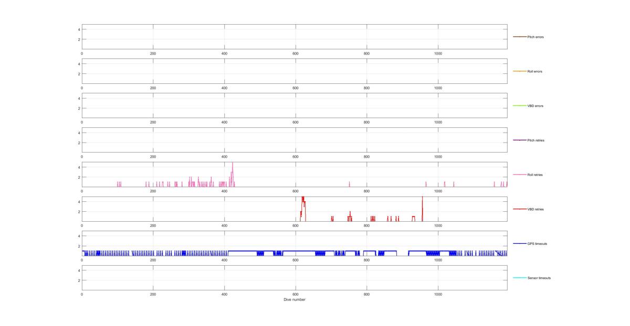Click the VBD errors legend label
The image size is (630, 326).
point(535,106)
